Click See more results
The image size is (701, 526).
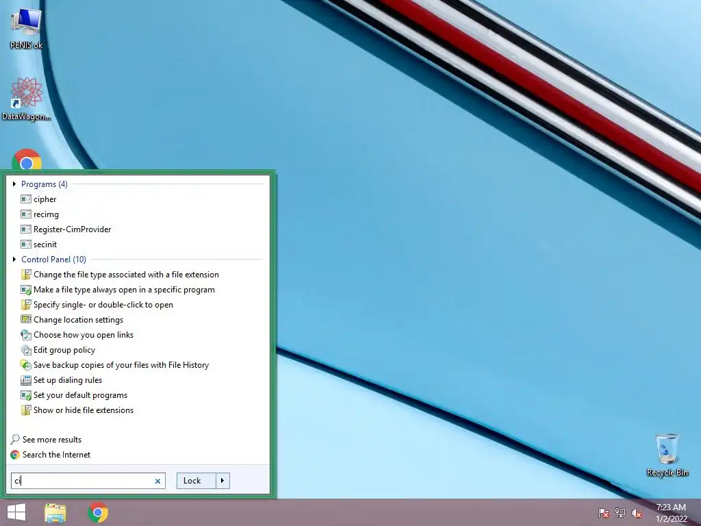tap(46, 439)
